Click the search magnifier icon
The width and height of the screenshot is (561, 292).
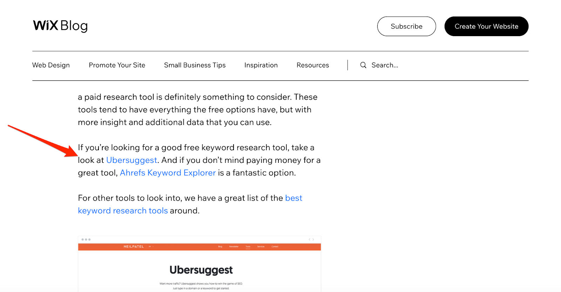(363, 65)
